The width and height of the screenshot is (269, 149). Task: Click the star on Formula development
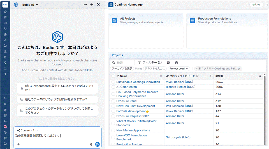pos(147,112)
